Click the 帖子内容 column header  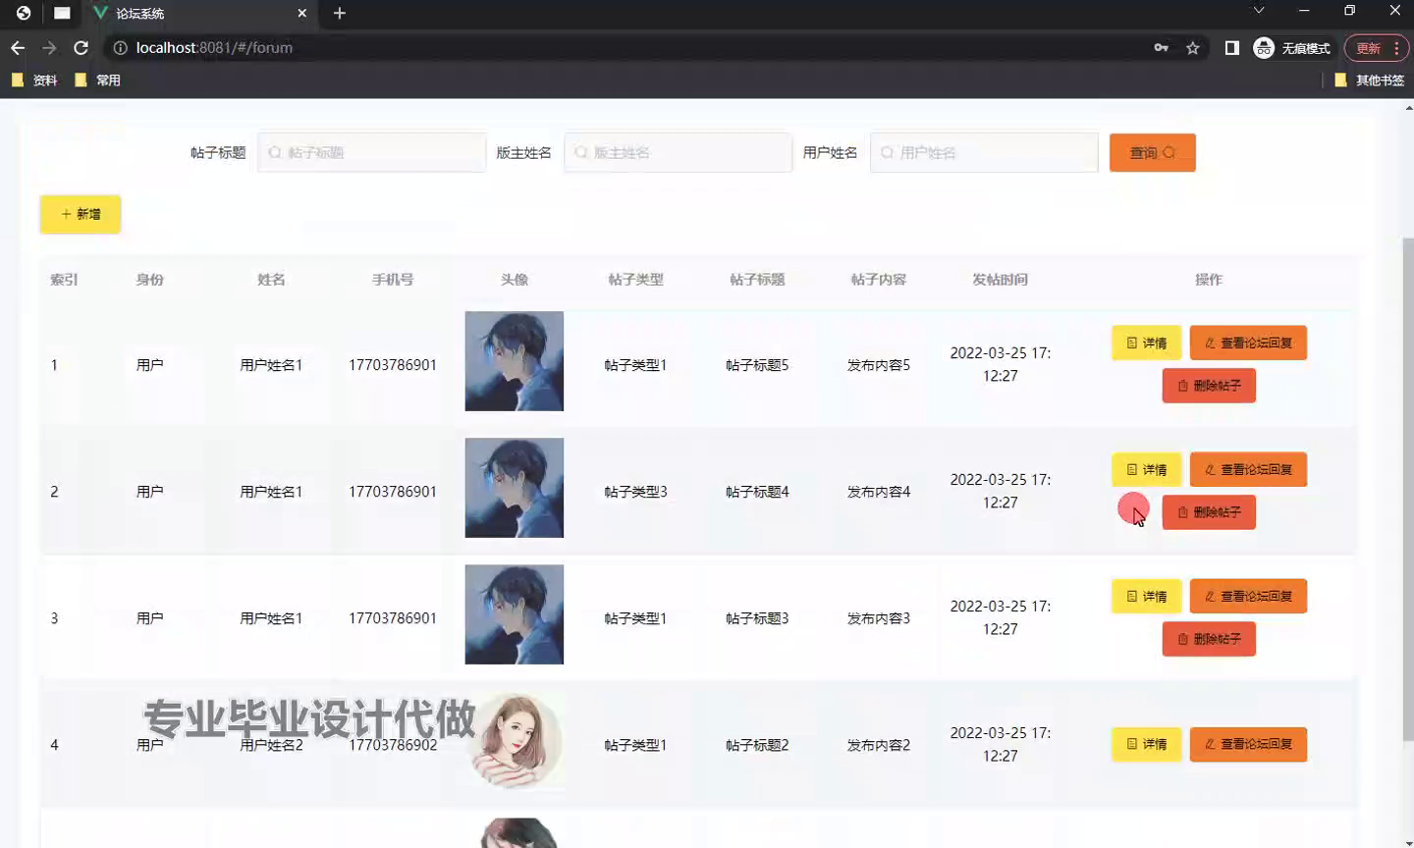[879, 280]
